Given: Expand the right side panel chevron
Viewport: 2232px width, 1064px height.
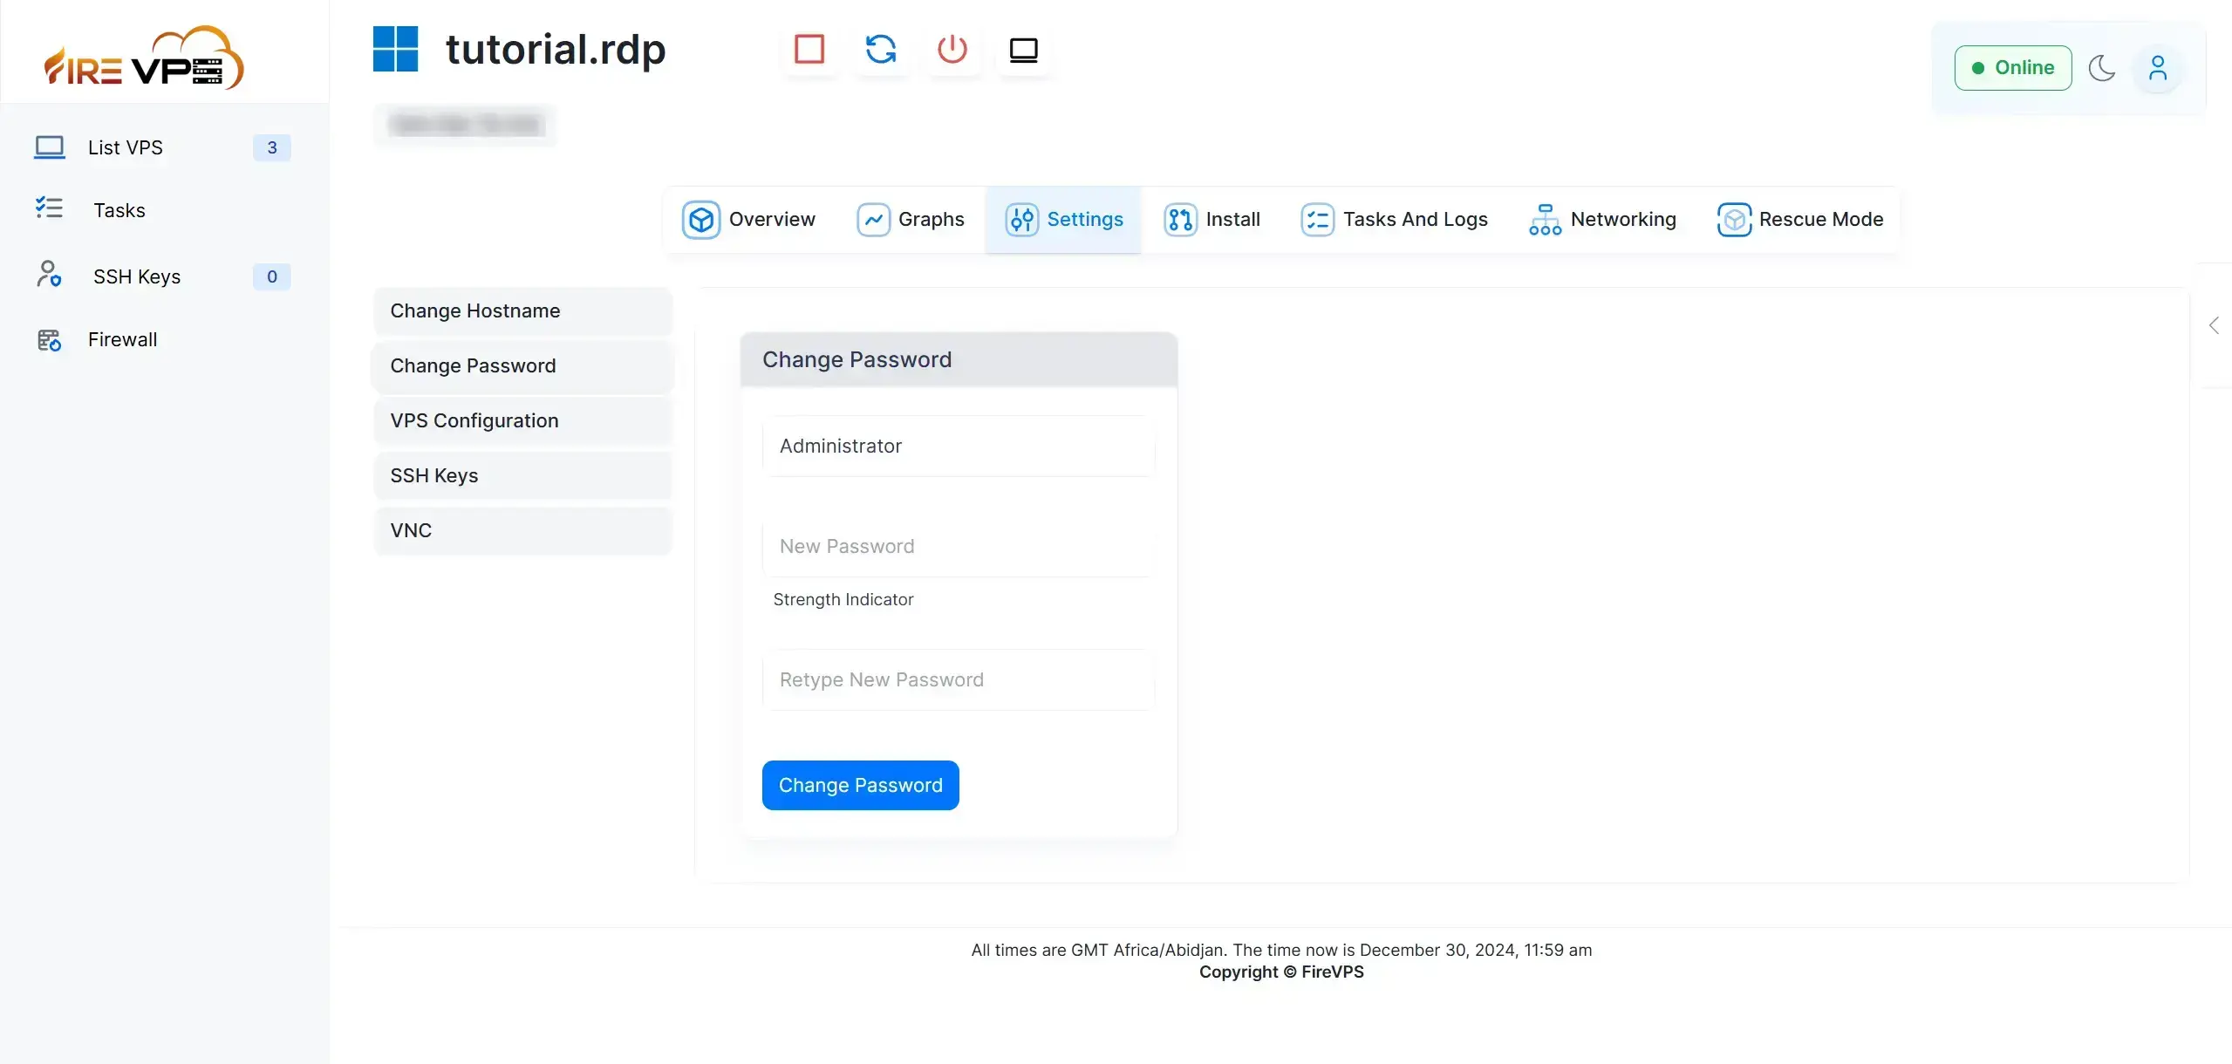Looking at the screenshot, I should 2214,325.
